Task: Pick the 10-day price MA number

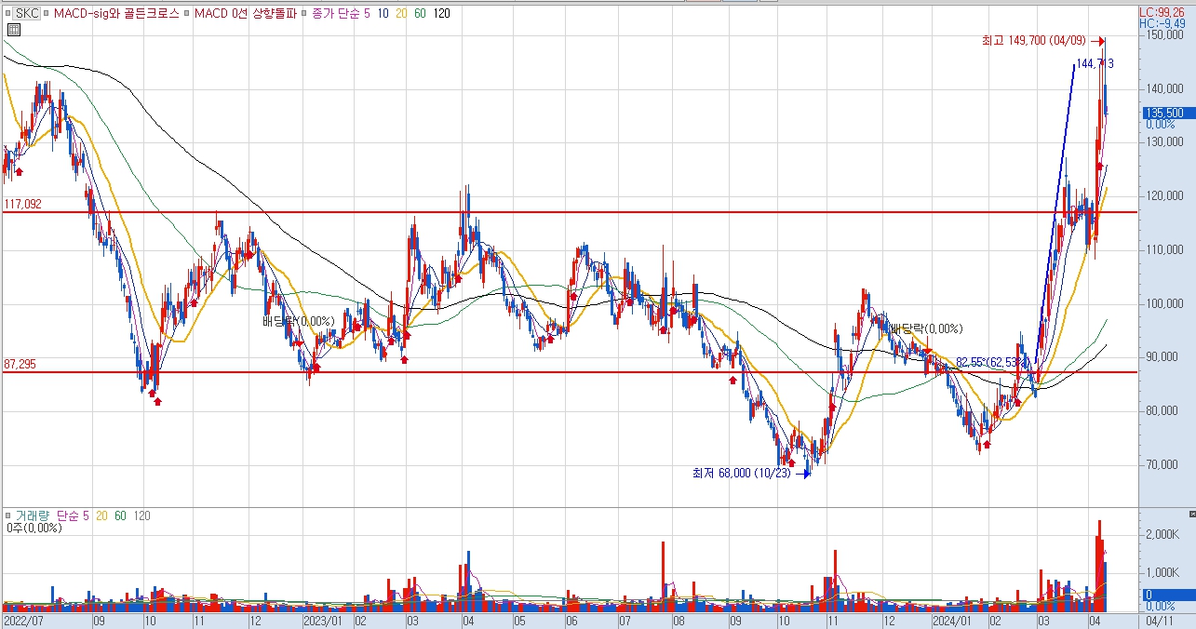Action: (383, 14)
